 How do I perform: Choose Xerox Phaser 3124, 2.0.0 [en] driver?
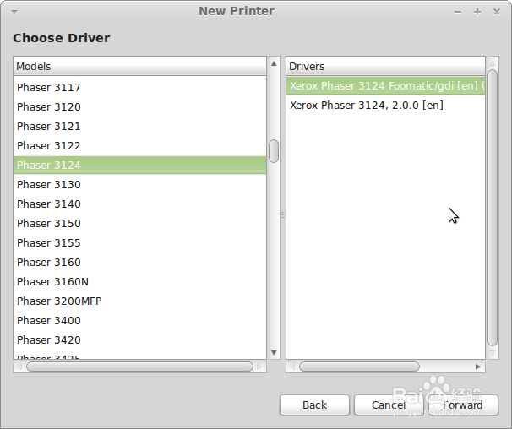click(385, 106)
